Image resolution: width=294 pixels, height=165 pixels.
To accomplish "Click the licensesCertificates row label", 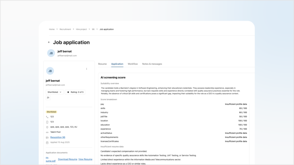I will (110, 141).
